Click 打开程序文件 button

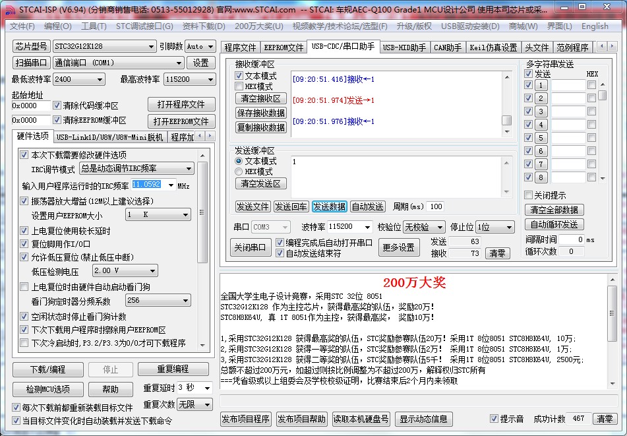point(181,104)
